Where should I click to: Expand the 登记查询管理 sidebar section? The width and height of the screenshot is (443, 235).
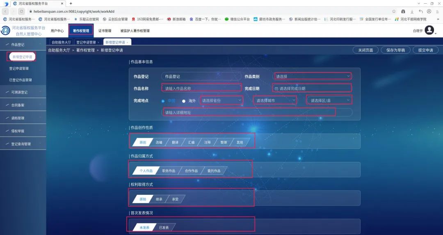(x=23, y=144)
